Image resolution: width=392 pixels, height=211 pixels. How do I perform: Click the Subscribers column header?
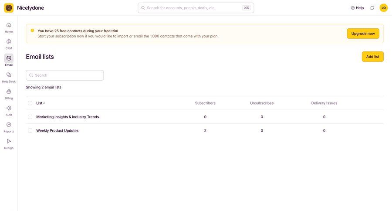click(x=205, y=103)
